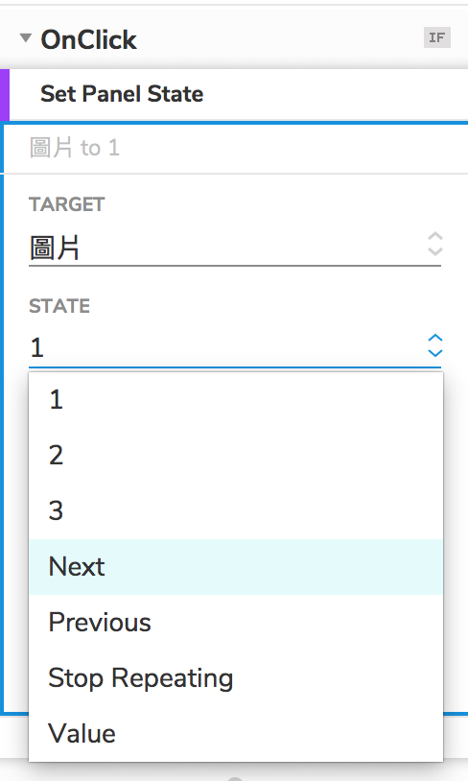468x781 pixels.
Task: Click the STATE field label
Action: coord(59,306)
